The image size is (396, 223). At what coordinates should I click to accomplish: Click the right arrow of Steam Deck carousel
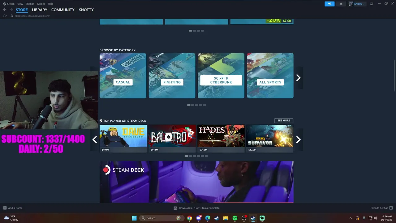(x=298, y=140)
